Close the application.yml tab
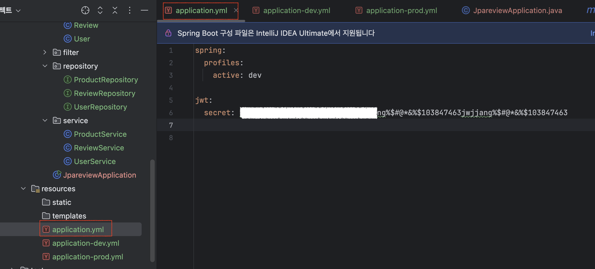The height and width of the screenshot is (269, 595). coord(236,10)
